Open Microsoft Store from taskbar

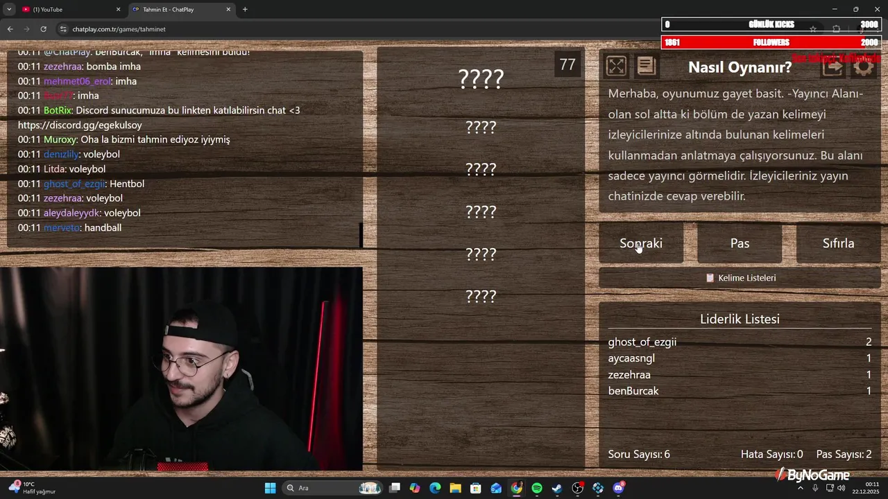coord(476,488)
